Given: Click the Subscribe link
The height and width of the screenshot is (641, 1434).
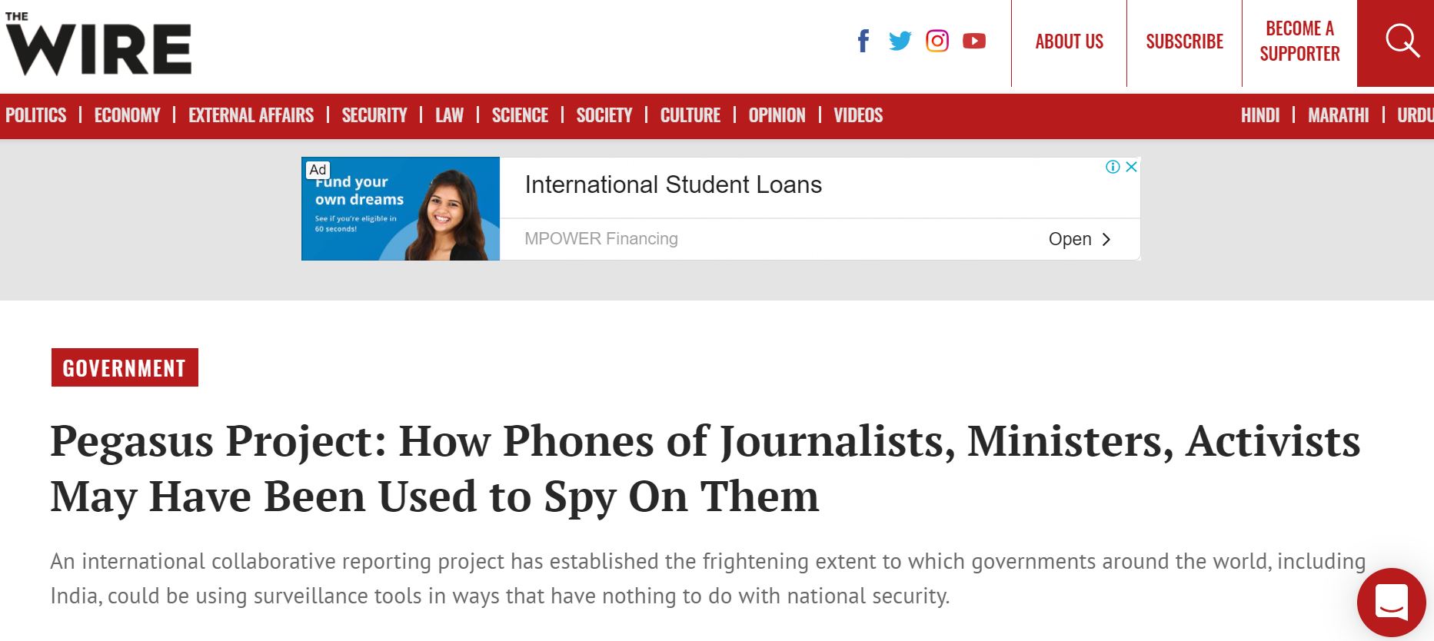Looking at the screenshot, I should coord(1184,42).
